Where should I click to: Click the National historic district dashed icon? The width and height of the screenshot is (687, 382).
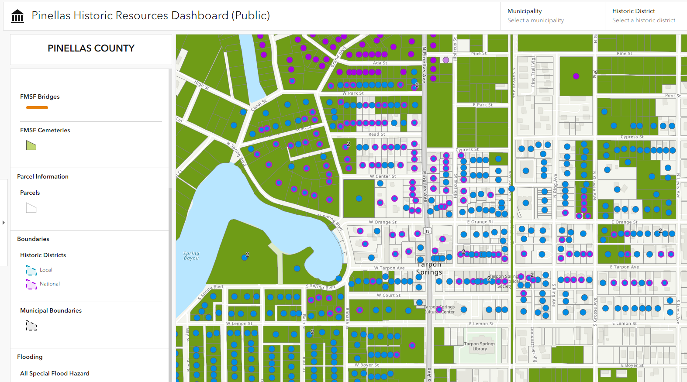31,284
